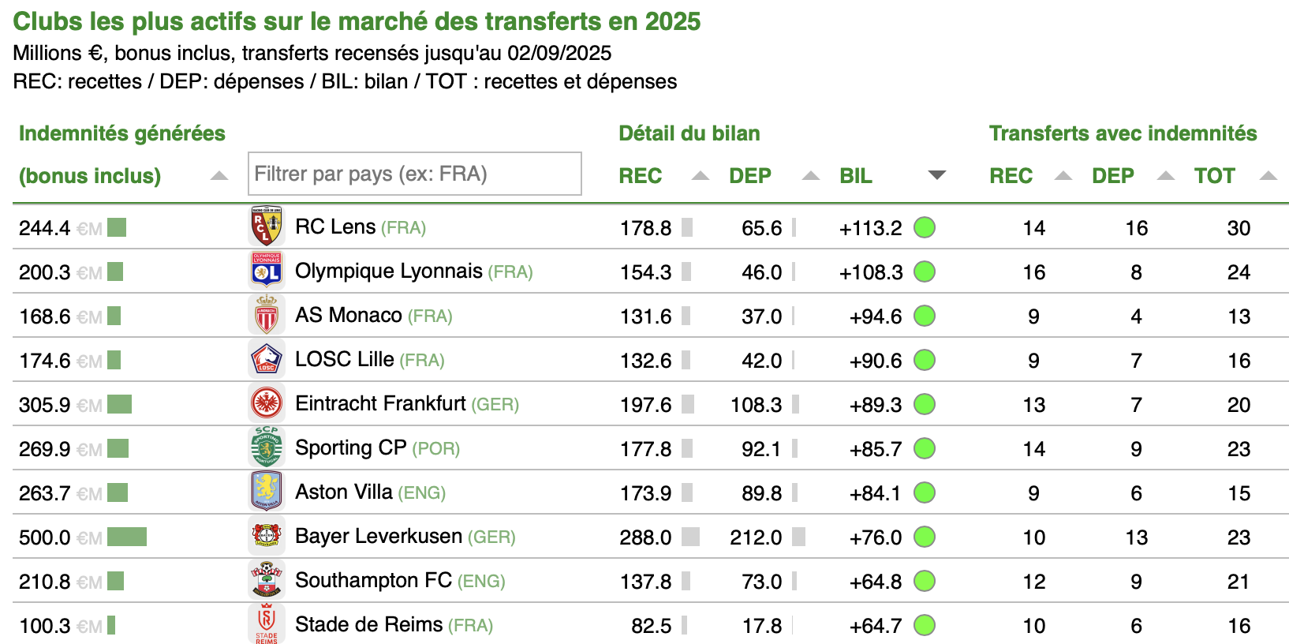Screen dimensions: 1289x644
Task: Click the AS Monaco crest icon
Action: tap(267, 316)
